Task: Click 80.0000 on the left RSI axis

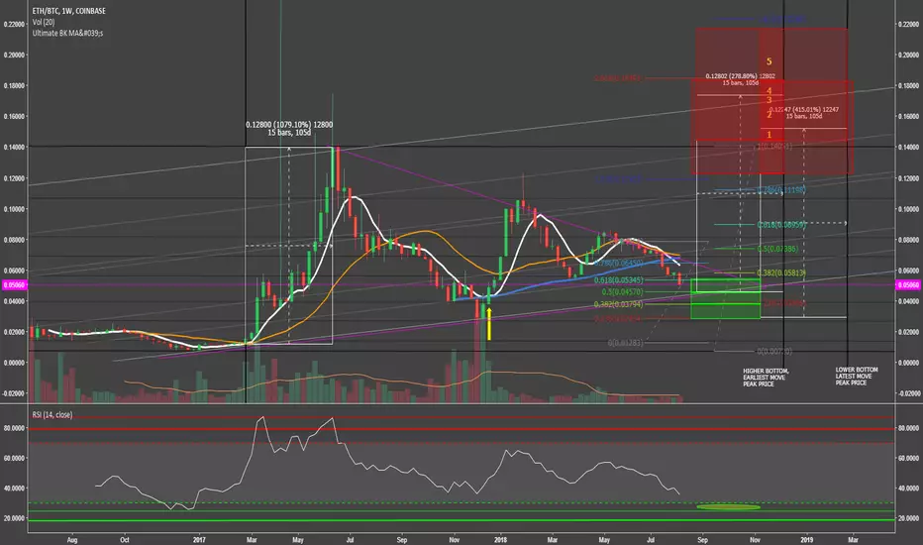Action: tap(14, 428)
